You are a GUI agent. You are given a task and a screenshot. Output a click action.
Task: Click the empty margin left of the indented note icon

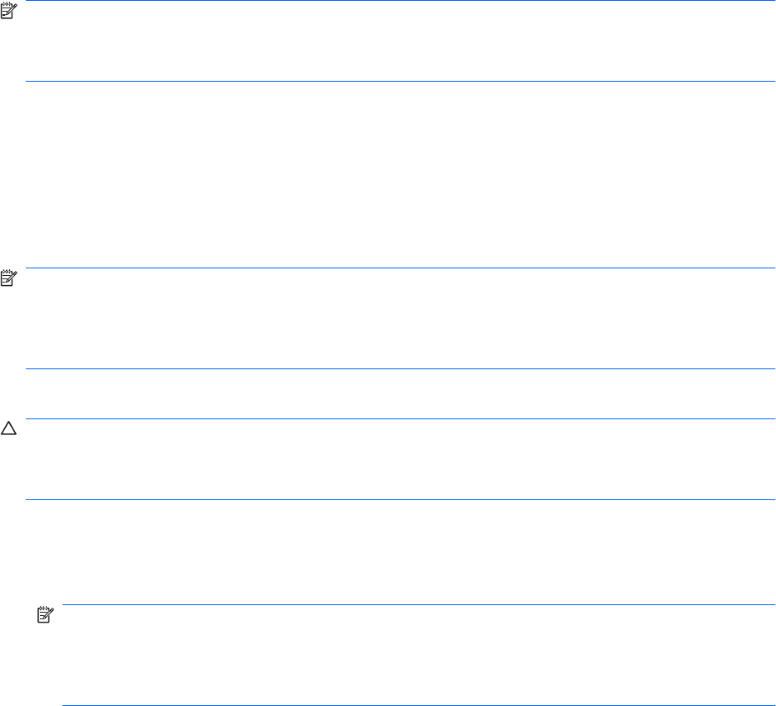point(17,656)
